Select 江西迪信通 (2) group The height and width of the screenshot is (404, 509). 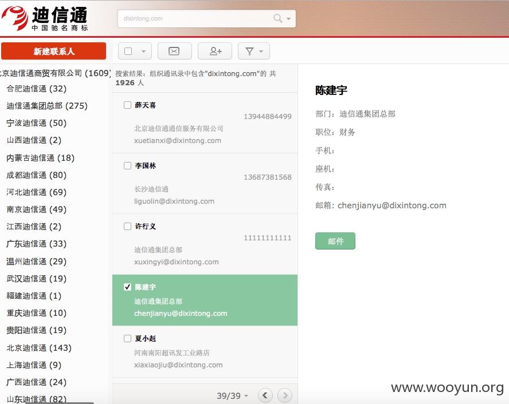pyautogui.click(x=34, y=227)
